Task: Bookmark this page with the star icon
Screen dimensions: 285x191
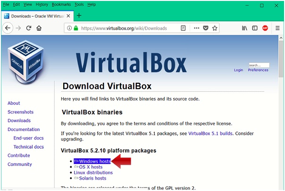Action: (x=215, y=28)
